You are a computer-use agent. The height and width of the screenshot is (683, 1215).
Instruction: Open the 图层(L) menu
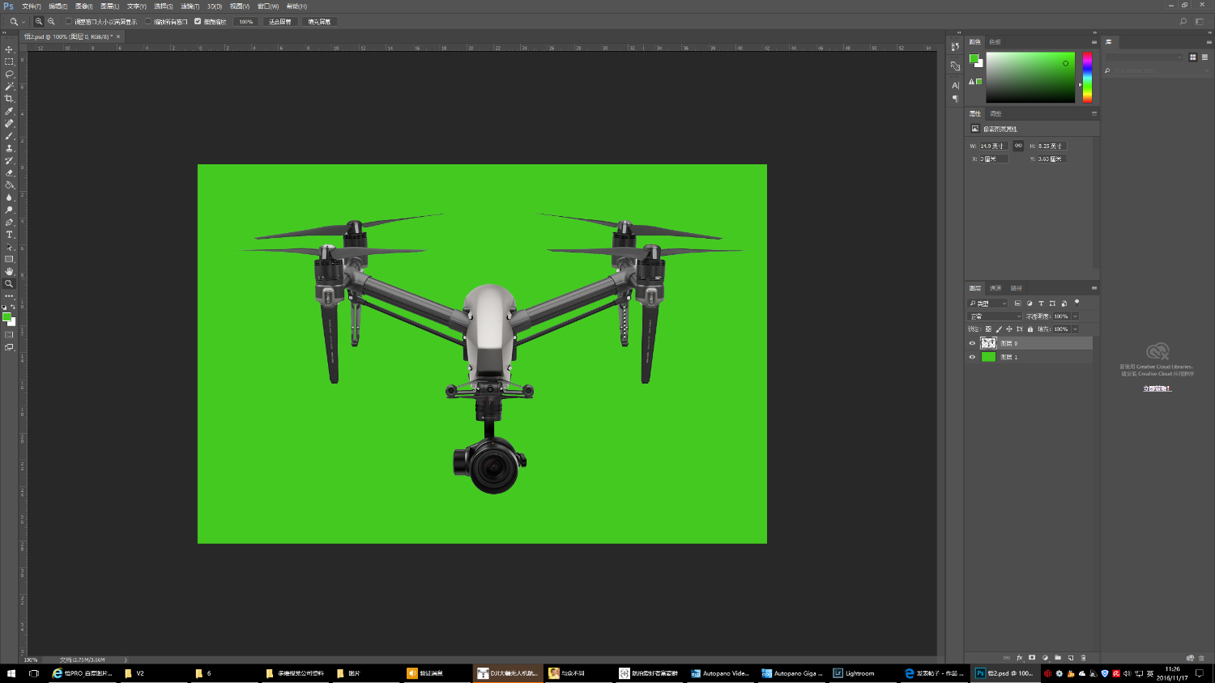pos(109,6)
